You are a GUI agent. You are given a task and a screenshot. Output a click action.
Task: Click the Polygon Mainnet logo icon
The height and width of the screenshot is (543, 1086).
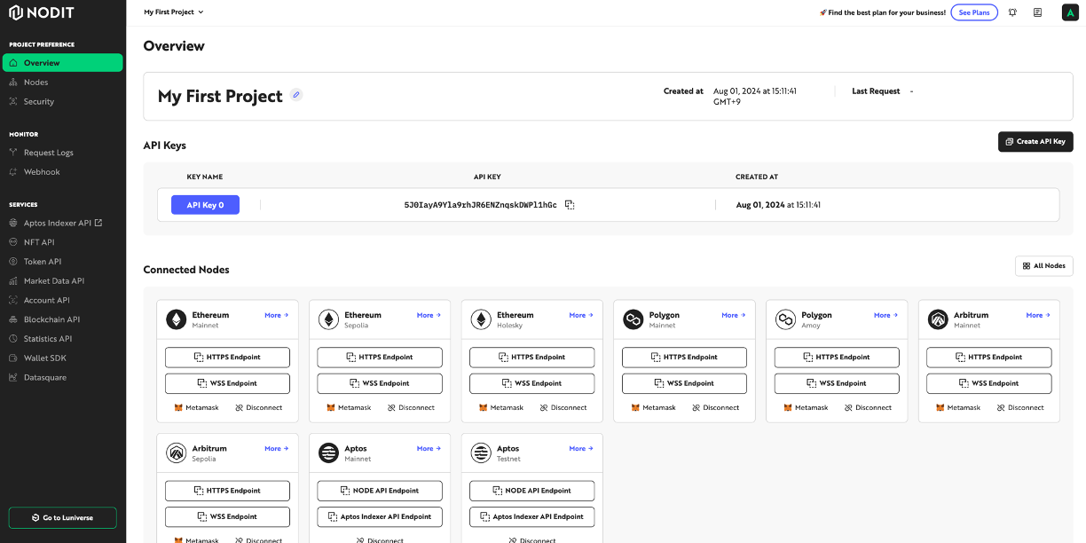[x=633, y=319]
